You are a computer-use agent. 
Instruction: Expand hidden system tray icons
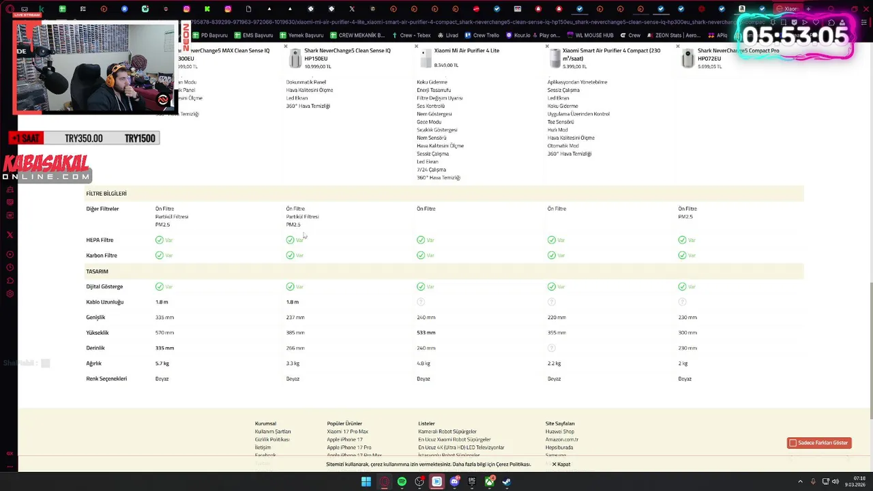(x=801, y=481)
